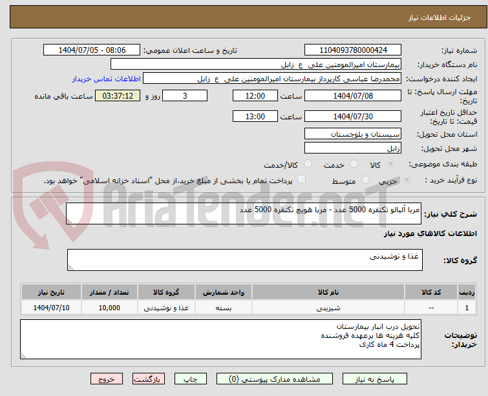Select the شیرینی row in items table
The image size is (488, 396).
[328, 308]
